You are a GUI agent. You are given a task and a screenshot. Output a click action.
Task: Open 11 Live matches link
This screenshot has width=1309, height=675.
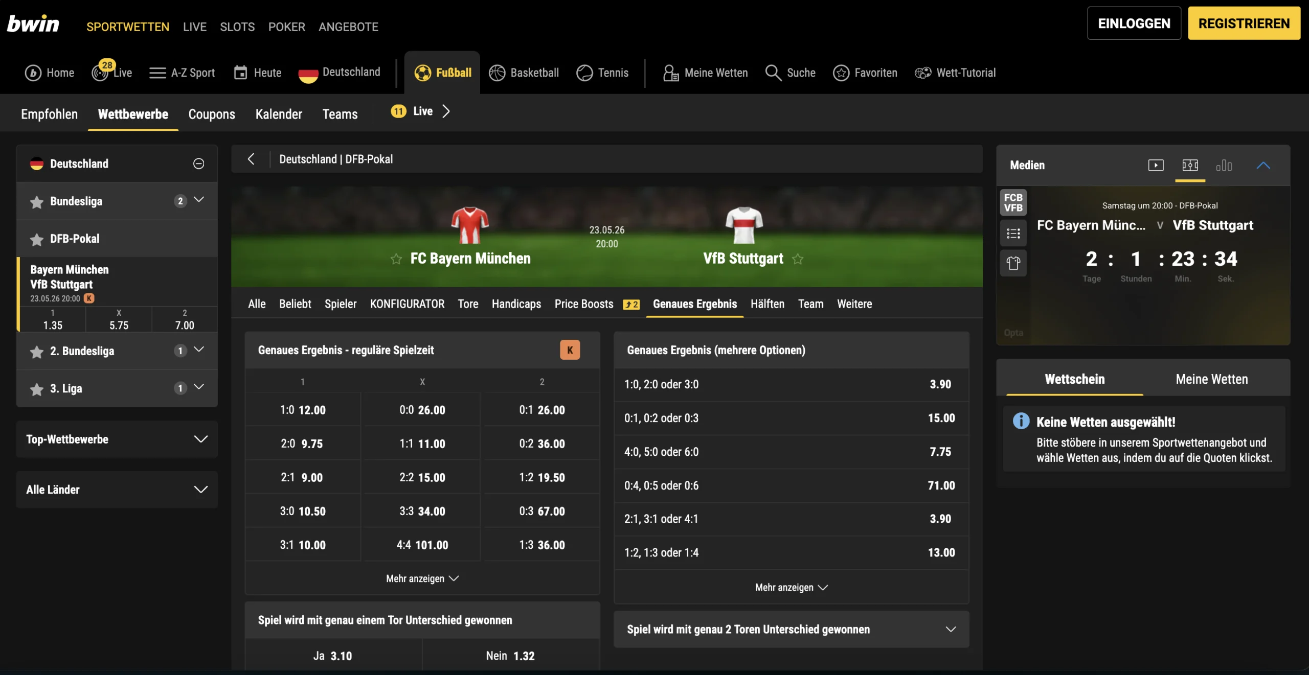(x=420, y=111)
